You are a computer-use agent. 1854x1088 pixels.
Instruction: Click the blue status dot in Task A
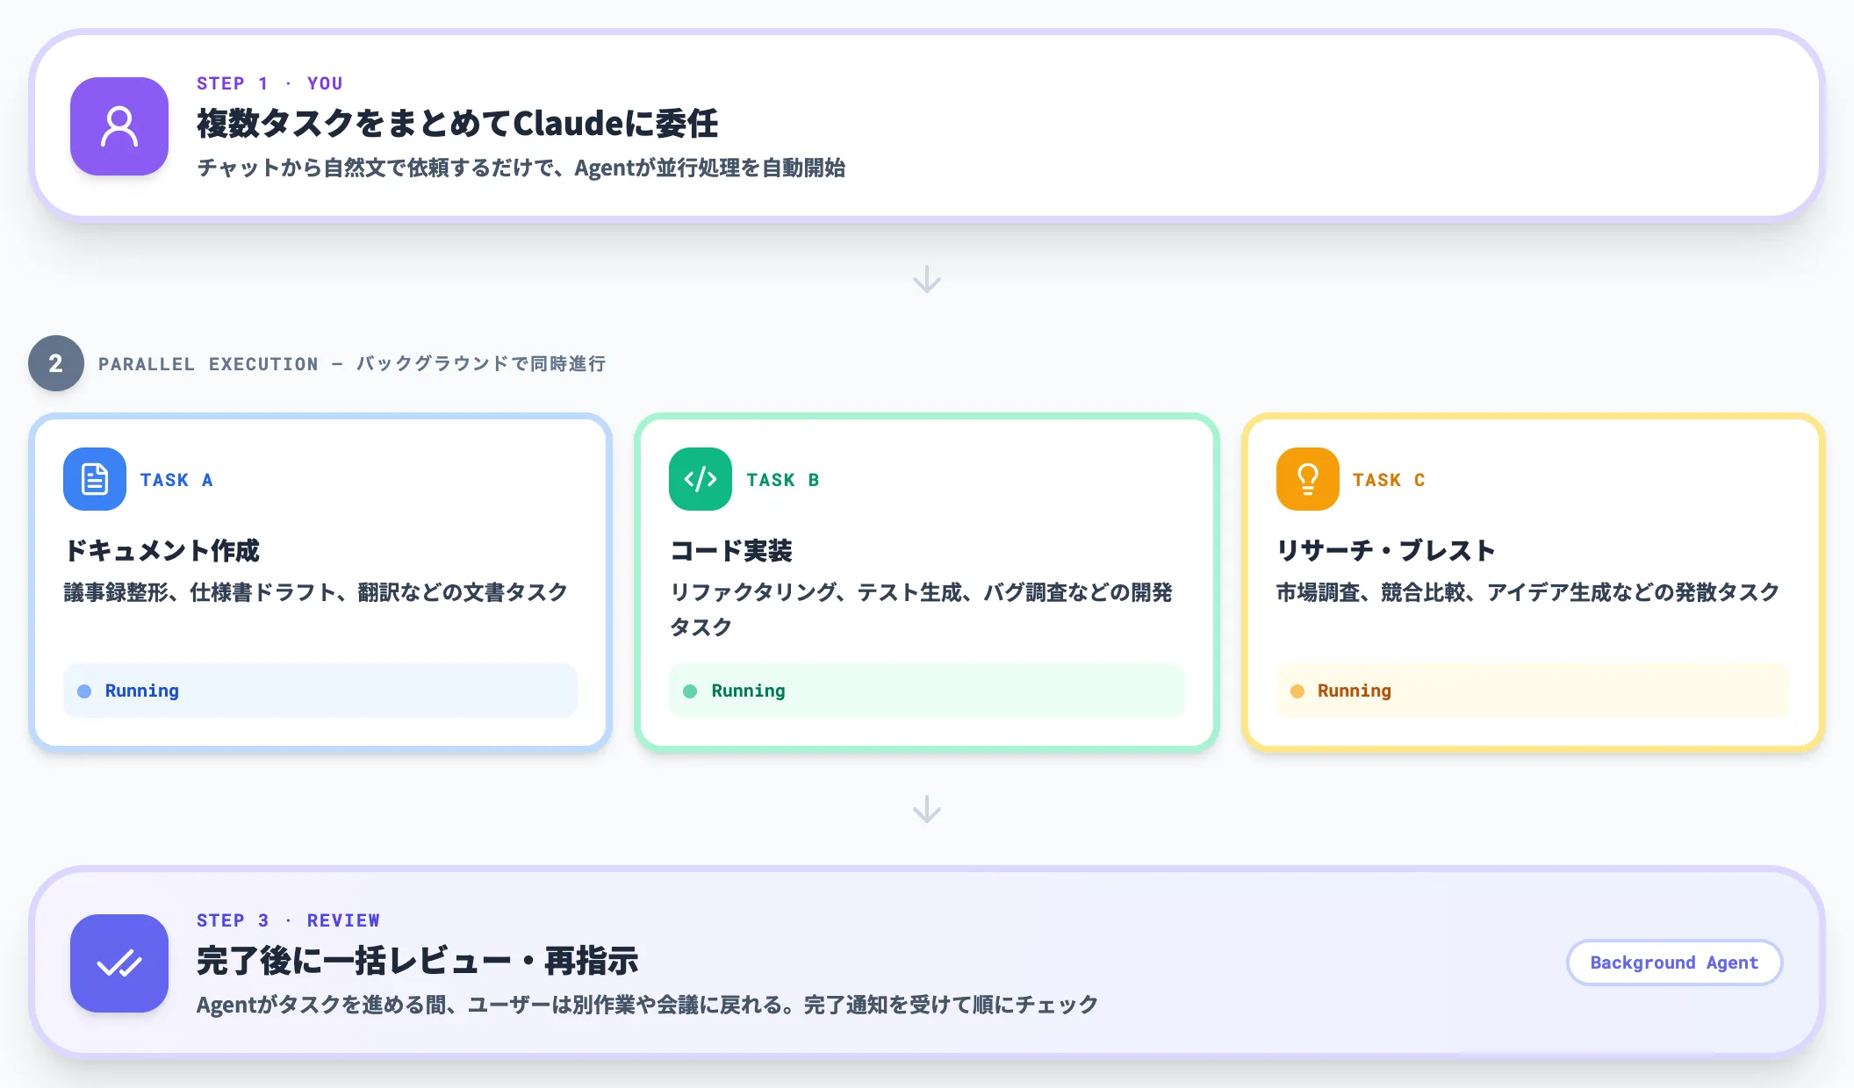[x=84, y=691]
